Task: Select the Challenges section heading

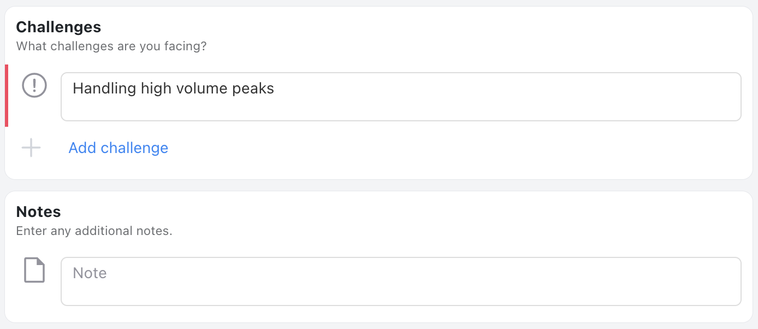Action: coord(58,27)
